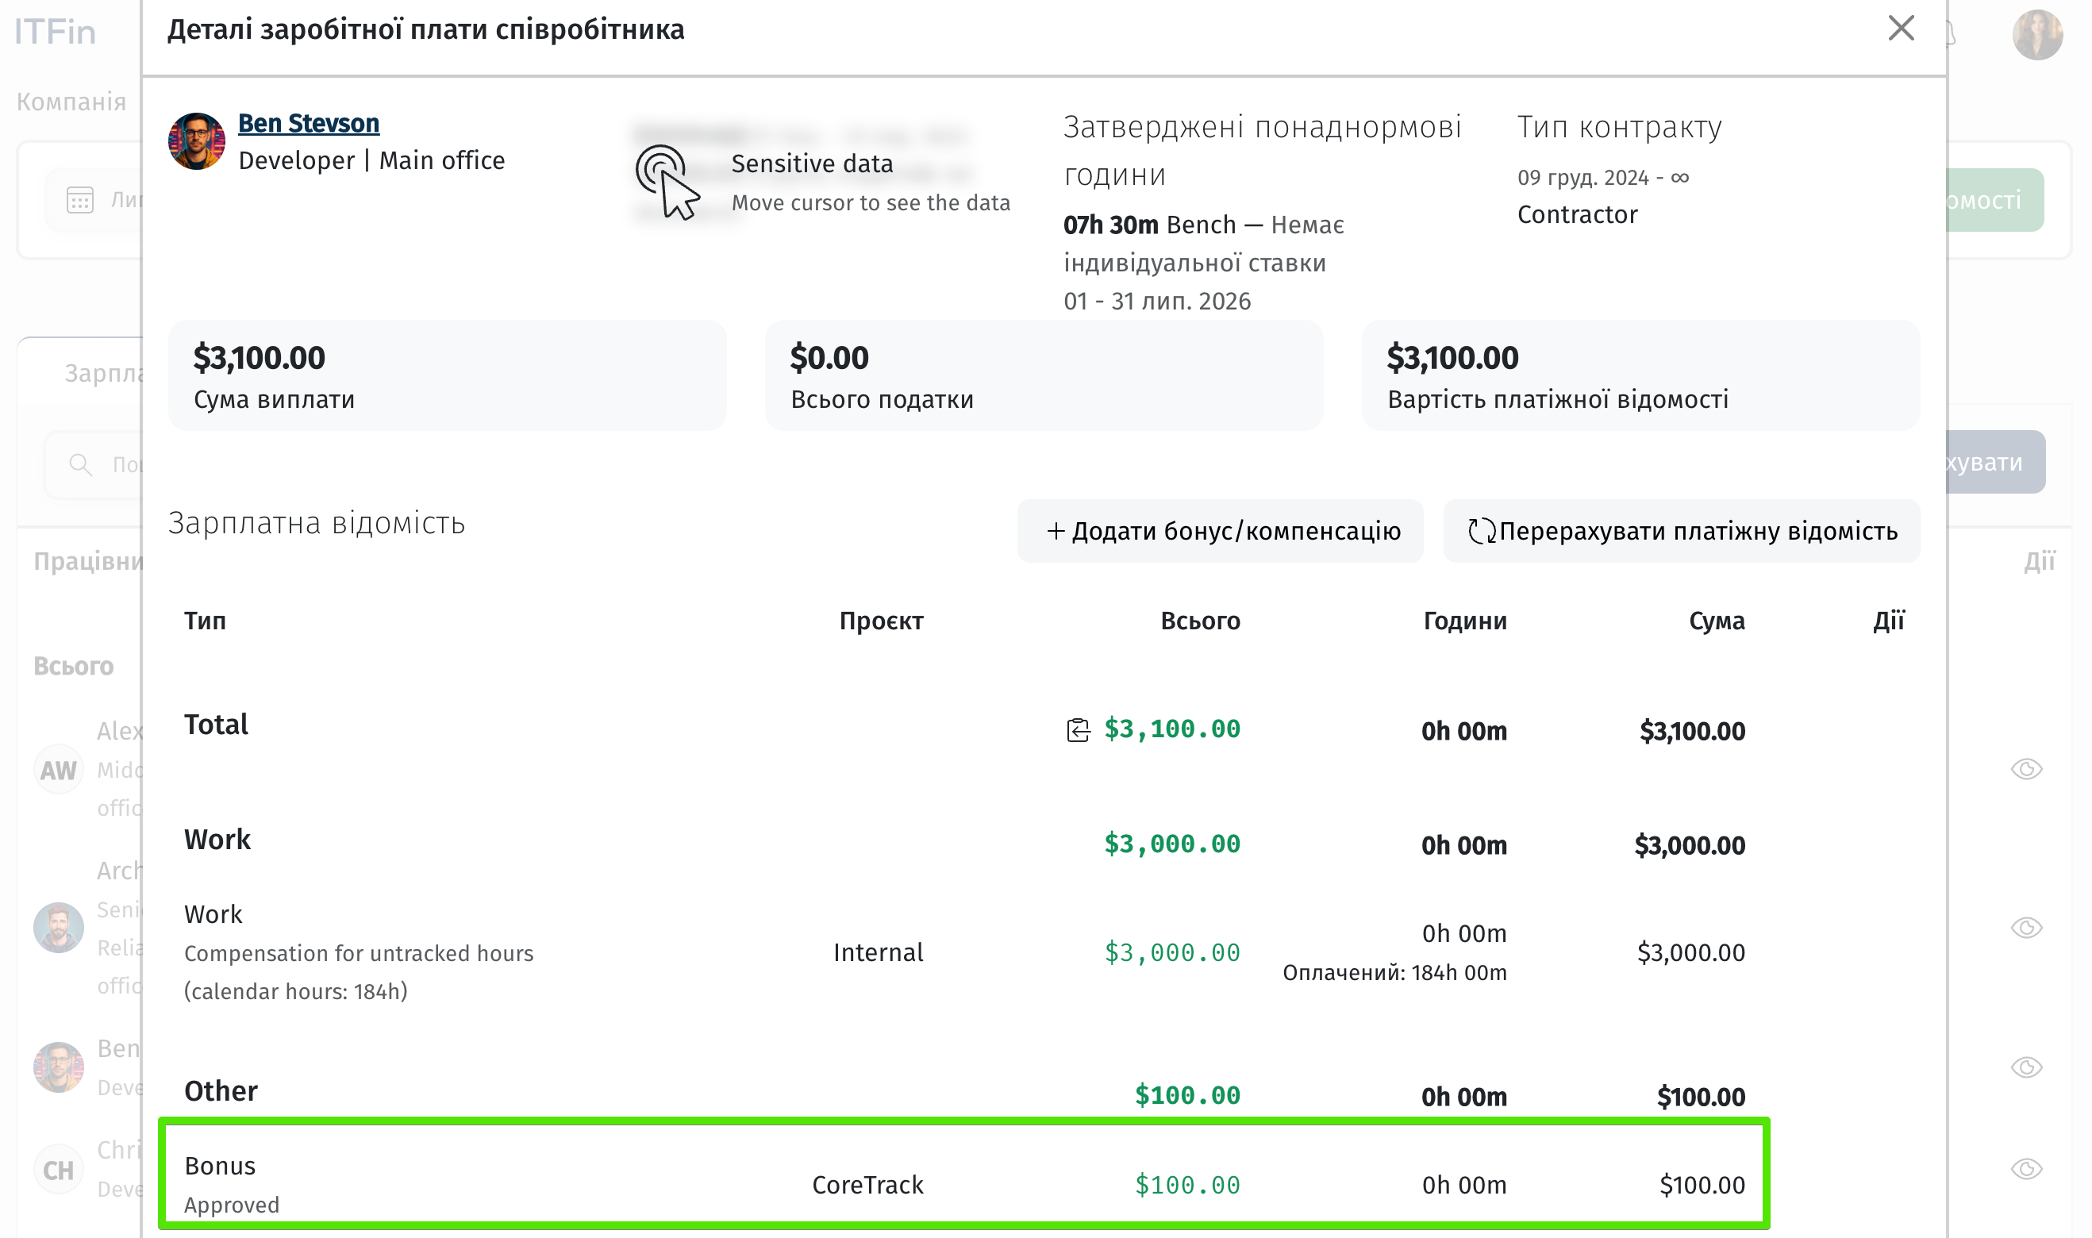Click the Проєкт column header
Image resolution: width=2092 pixels, height=1238 pixels.
tap(881, 621)
